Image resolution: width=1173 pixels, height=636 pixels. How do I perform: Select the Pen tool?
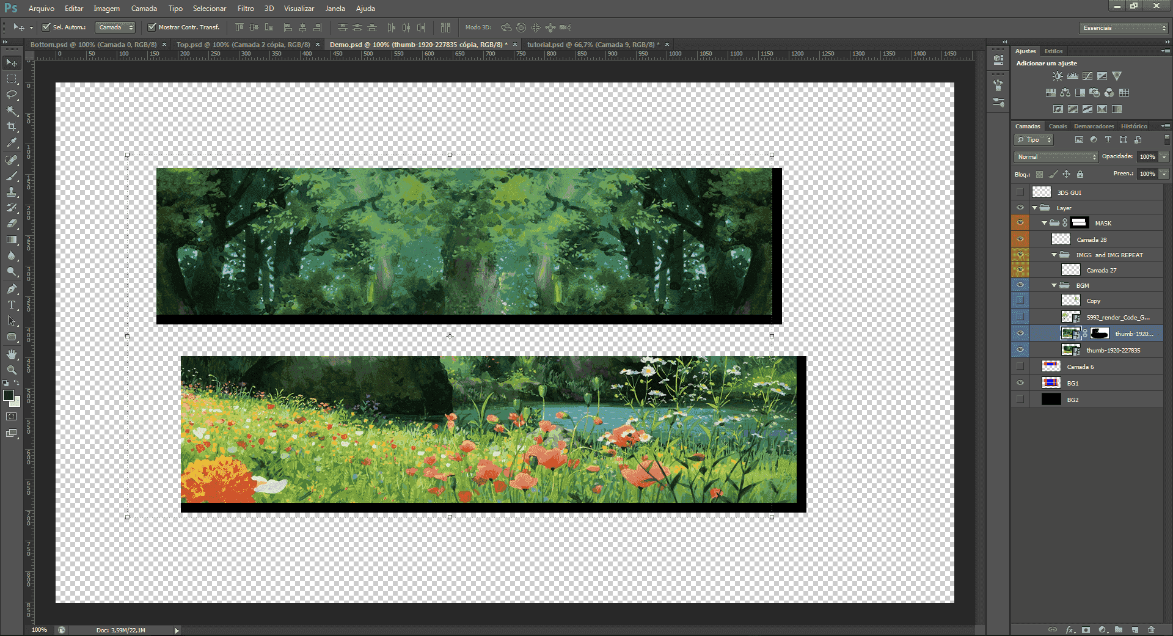[x=12, y=289]
